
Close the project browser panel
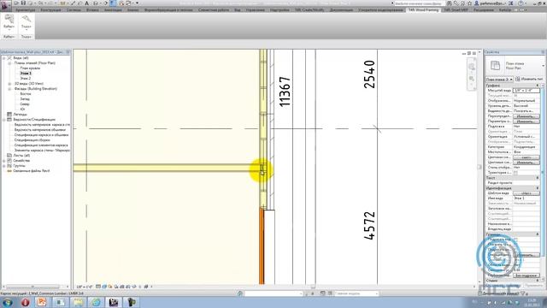pyautogui.click(x=68, y=52)
